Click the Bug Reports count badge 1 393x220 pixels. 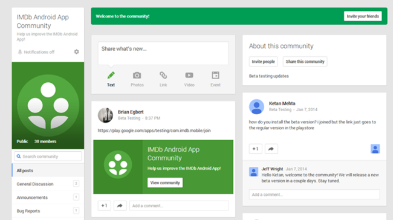point(76,210)
